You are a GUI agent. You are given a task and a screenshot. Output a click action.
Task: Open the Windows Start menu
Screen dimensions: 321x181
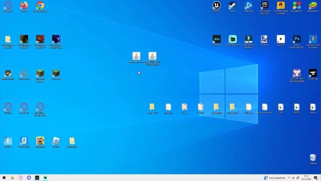[x=4, y=177]
